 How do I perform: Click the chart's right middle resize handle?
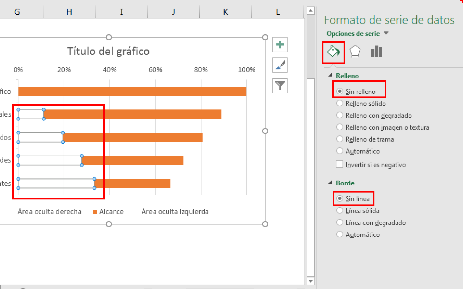click(265, 131)
